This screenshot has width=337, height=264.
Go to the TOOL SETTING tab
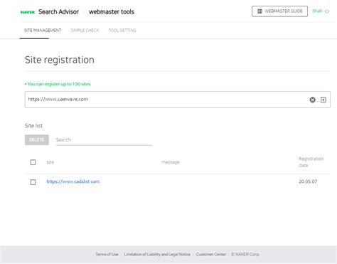pyautogui.click(x=122, y=31)
